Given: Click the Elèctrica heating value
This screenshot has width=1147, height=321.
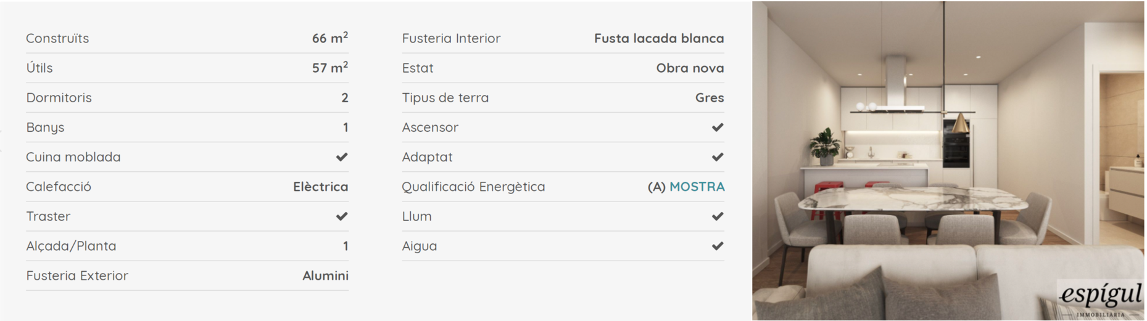Looking at the screenshot, I should tap(321, 187).
